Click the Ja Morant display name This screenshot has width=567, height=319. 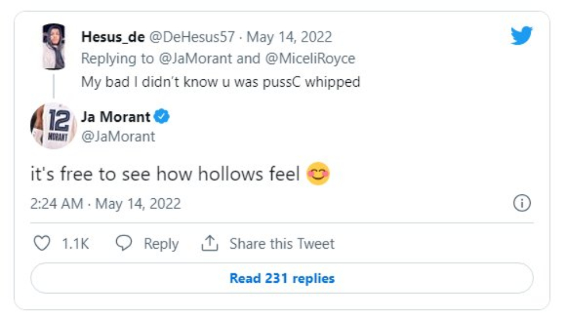tap(116, 117)
